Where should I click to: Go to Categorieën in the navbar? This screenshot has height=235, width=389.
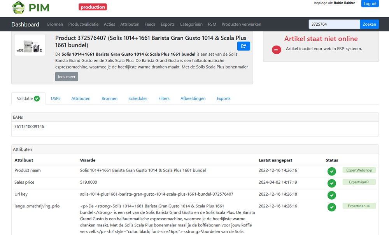[191, 25]
